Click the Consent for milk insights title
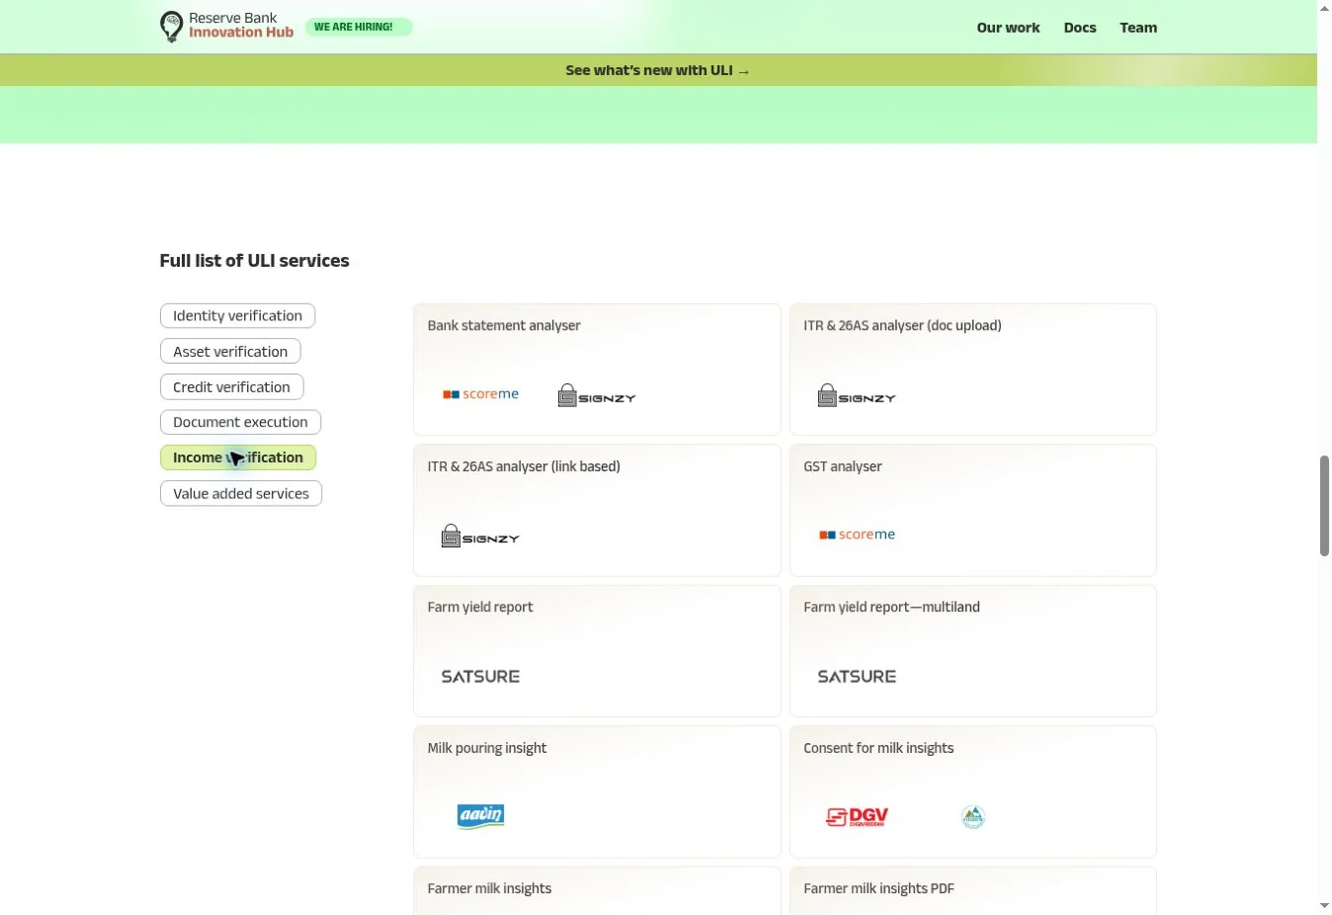 pyautogui.click(x=878, y=748)
